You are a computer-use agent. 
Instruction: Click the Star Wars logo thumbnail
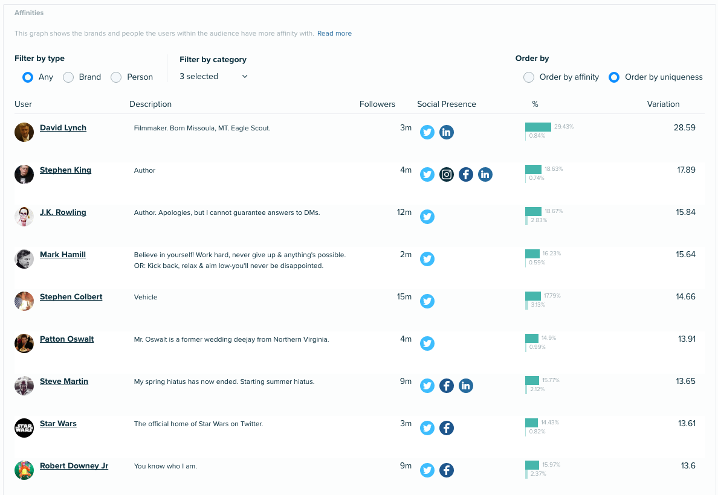click(x=24, y=428)
